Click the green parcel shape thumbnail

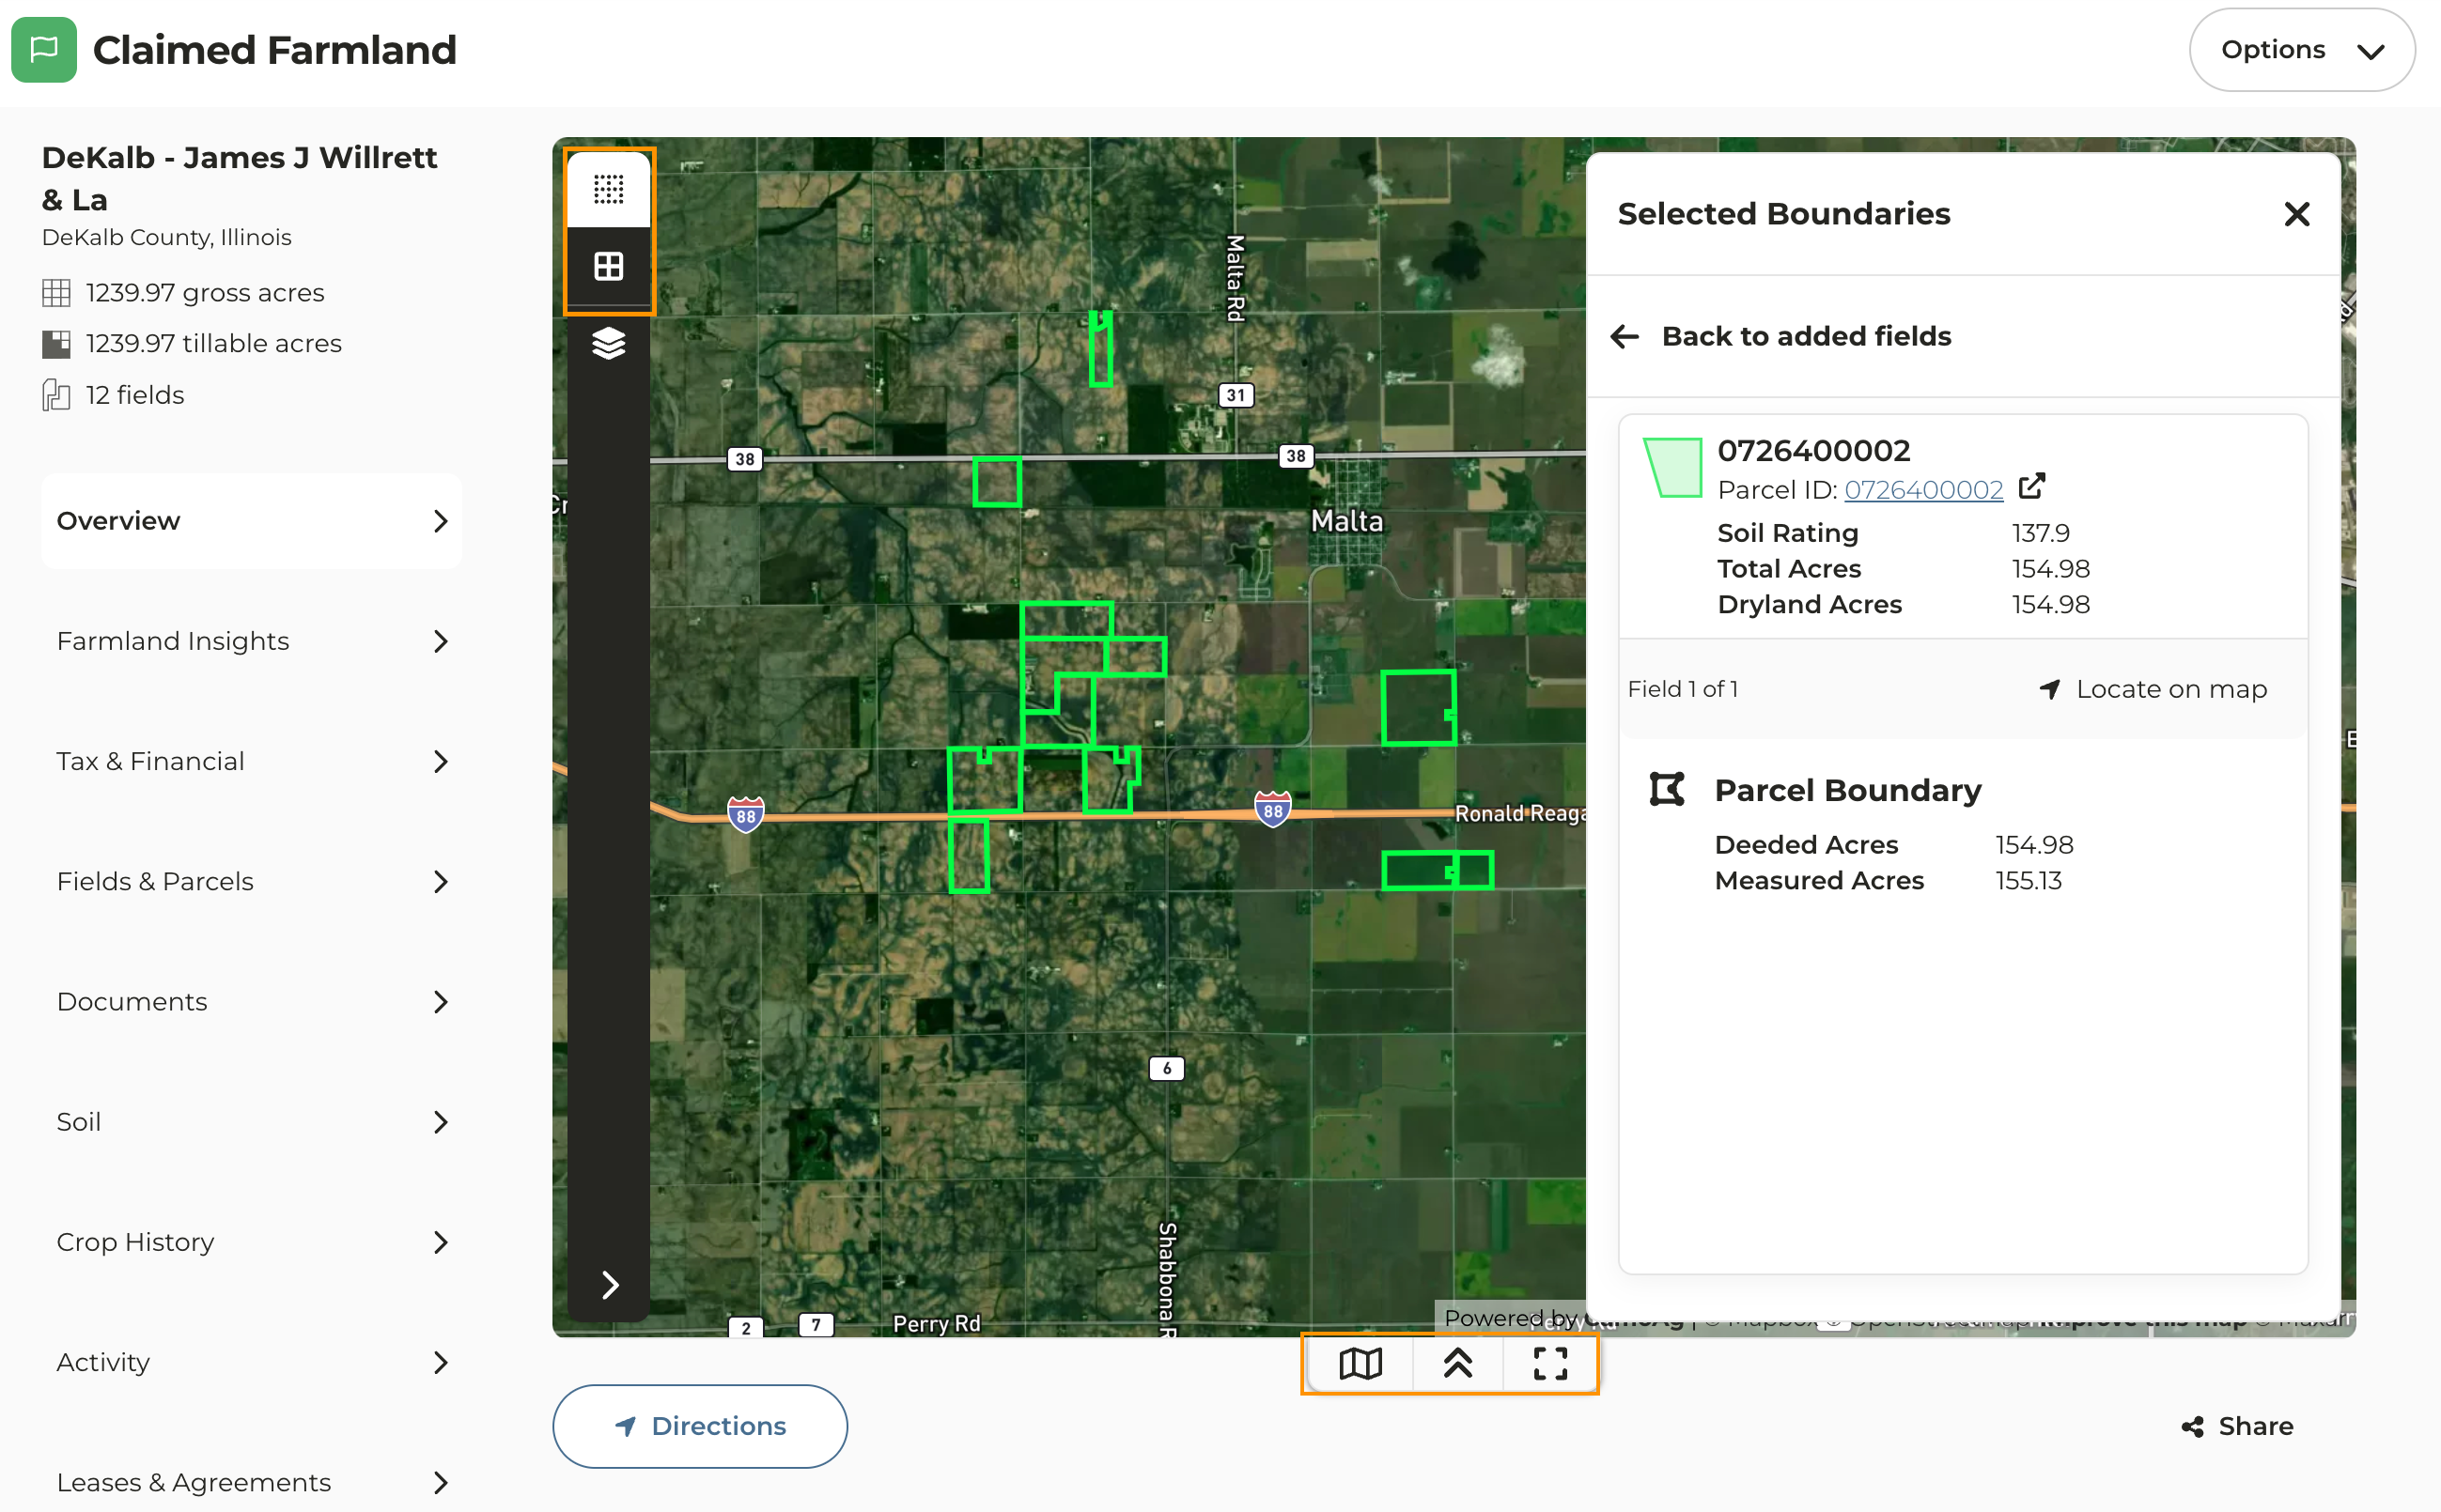[1673, 467]
